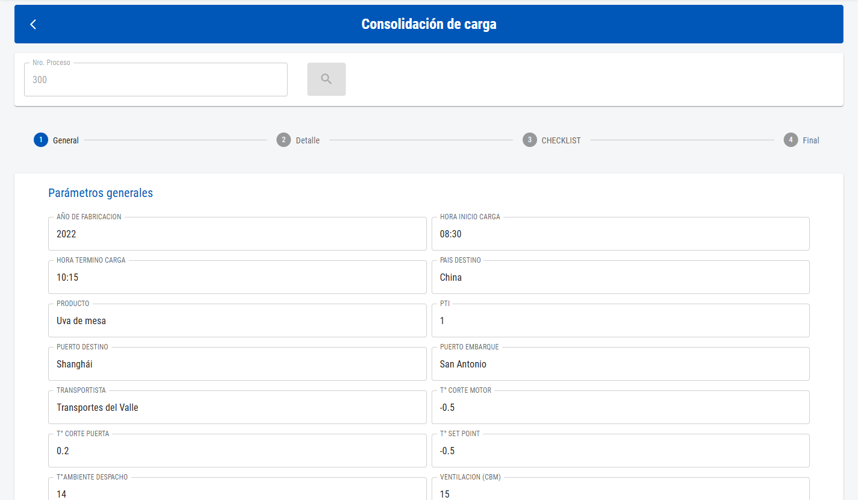This screenshot has width=858, height=500.
Task: Go to the CHECKLIST step
Action: (552, 140)
